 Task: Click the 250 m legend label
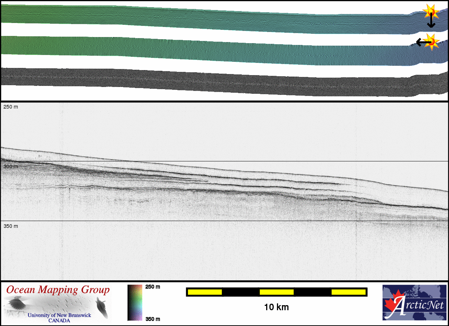153,287
